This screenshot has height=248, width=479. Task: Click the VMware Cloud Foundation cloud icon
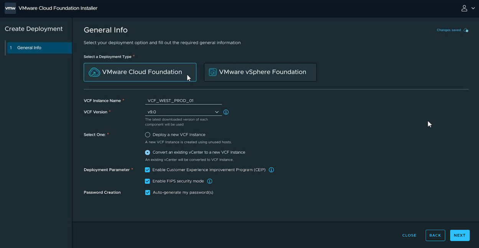point(94,72)
